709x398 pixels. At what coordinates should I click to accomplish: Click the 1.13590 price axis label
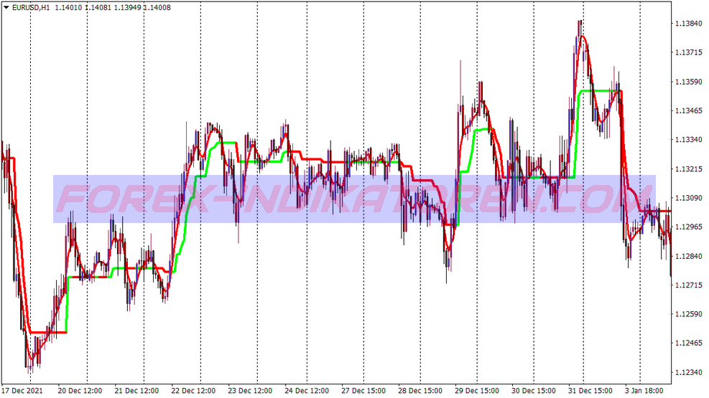coord(687,82)
